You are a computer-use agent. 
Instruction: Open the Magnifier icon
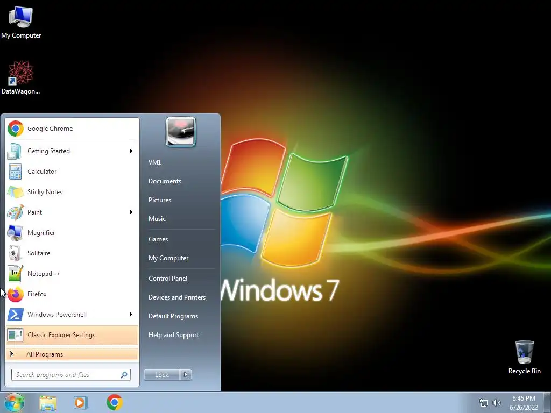tap(15, 233)
